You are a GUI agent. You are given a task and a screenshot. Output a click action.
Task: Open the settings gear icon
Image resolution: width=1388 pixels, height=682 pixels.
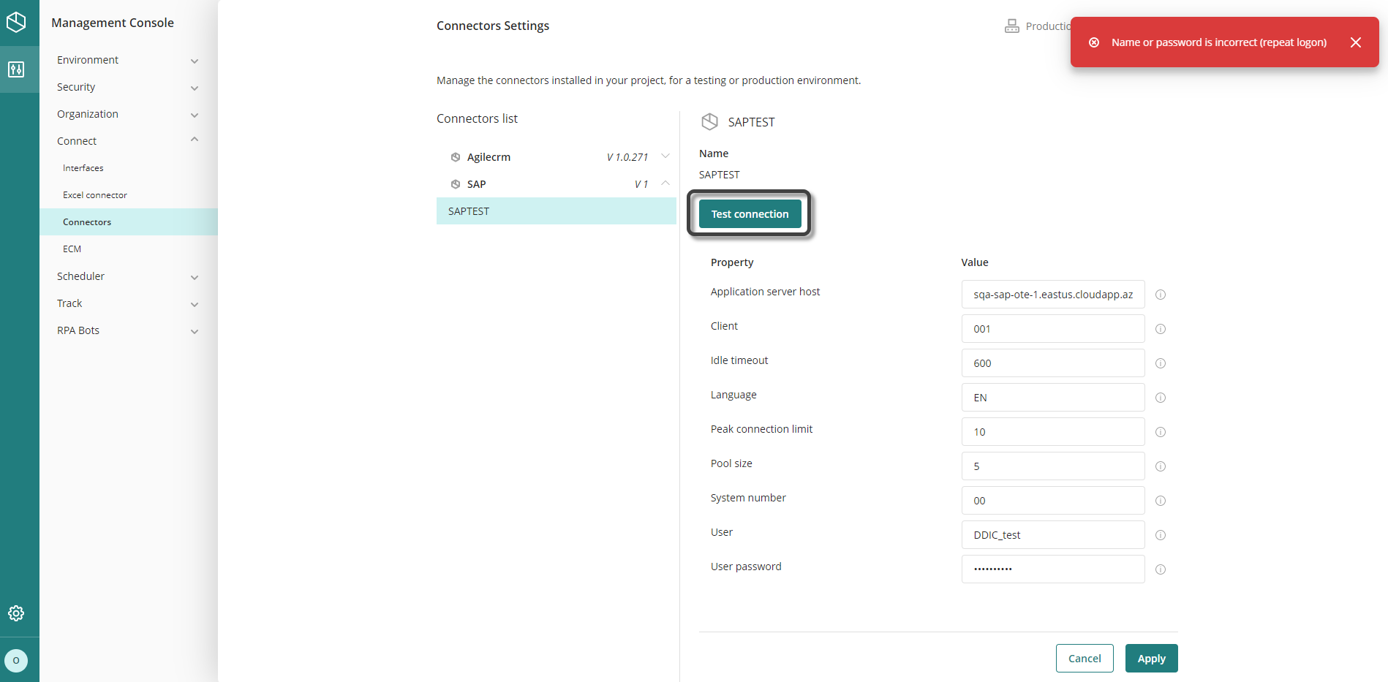[16, 613]
